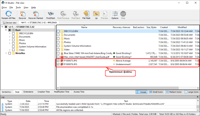200x116 pixels.
Task: Click the file list horizontal scrollbar
Action: (x=119, y=88)
